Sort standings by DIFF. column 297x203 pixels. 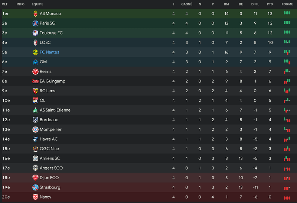click(x=255, y=4)
